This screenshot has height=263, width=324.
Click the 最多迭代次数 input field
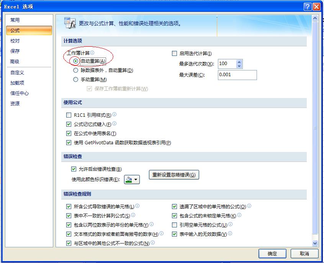227,64
